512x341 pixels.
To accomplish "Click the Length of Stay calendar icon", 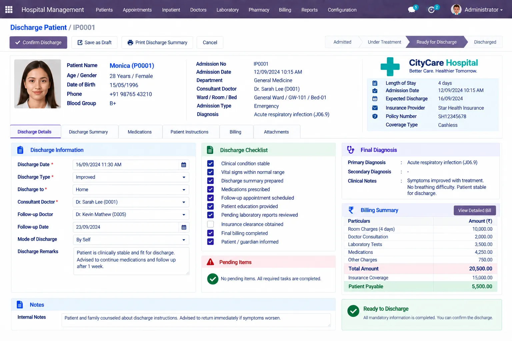I will (375, 83).
